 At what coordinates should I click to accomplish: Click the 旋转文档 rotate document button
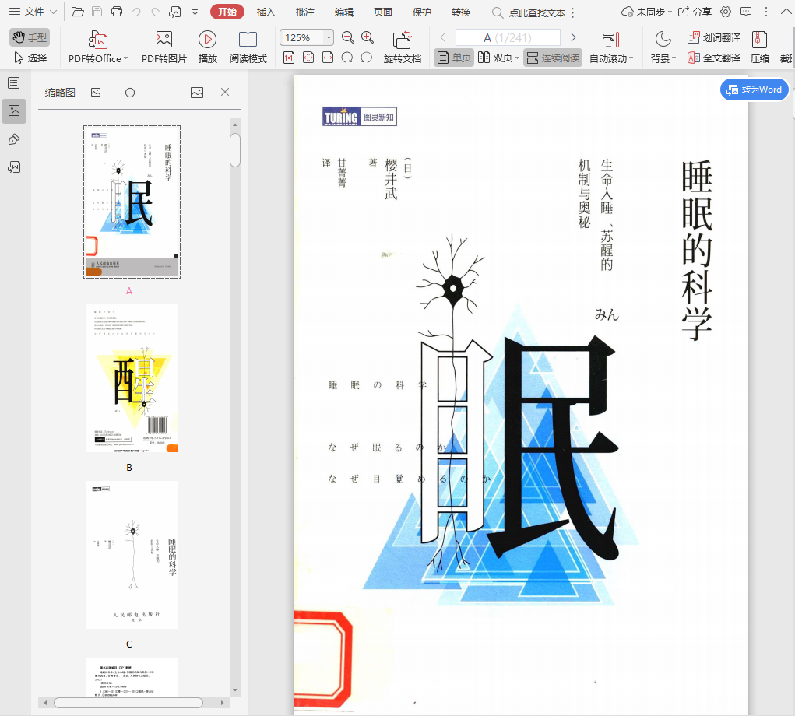402,47
